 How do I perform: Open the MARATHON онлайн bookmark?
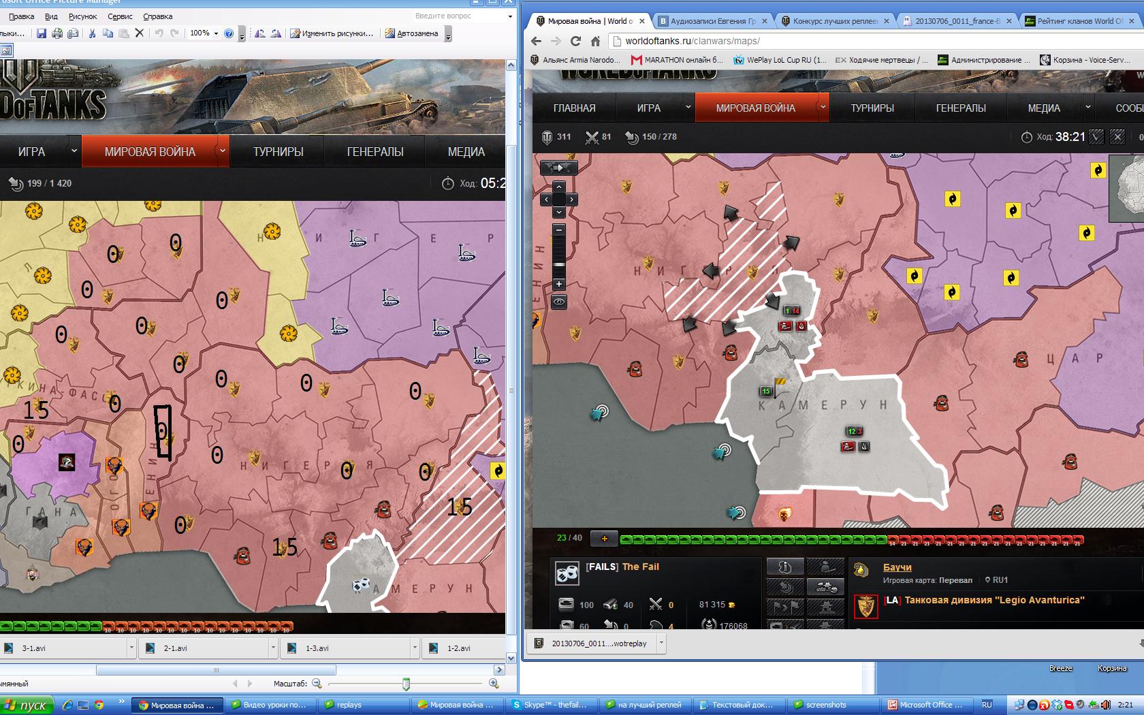click(677, 60)
